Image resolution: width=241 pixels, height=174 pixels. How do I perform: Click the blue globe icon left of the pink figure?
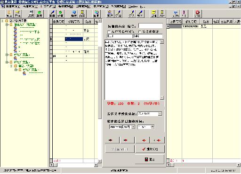click(x=176, y=14)
